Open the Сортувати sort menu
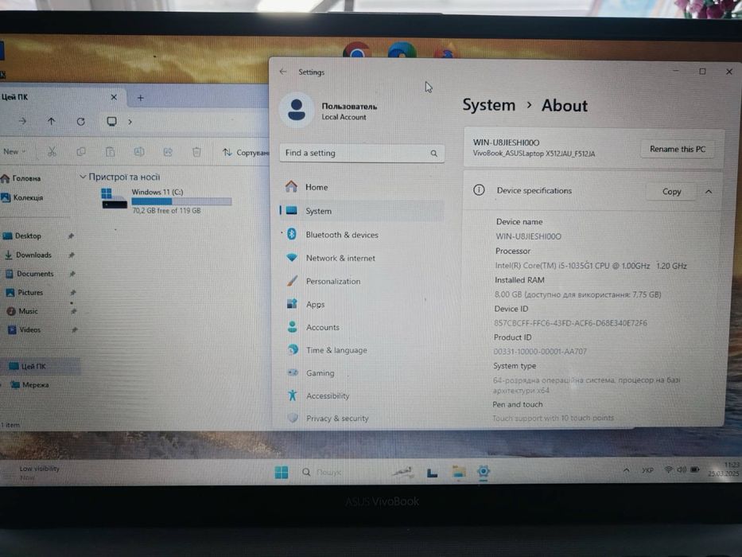The image size is (742, 557). 246,153
